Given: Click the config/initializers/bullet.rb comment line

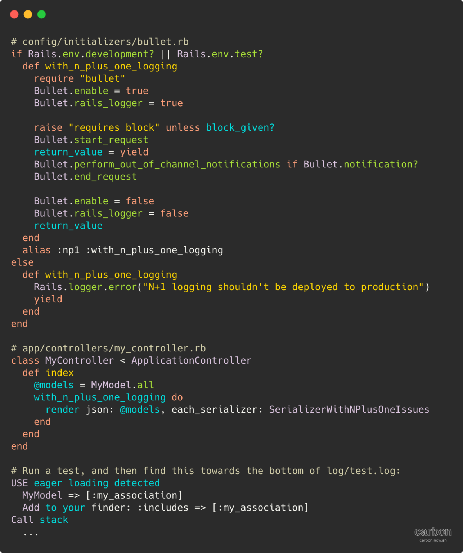Looking at the screenshot, I should (100, 42).
